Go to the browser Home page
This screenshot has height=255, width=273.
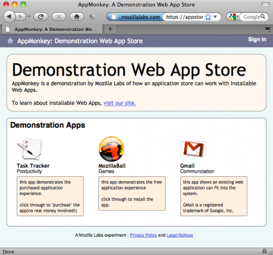point(77,17)
